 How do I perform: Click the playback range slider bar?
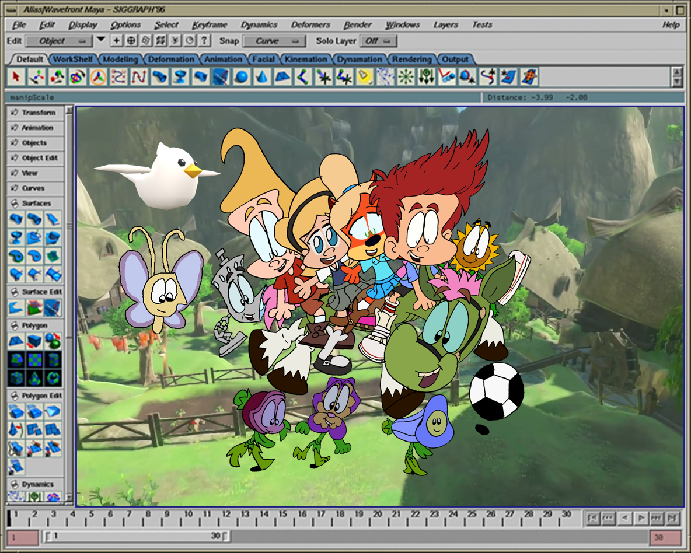point(137,536)
